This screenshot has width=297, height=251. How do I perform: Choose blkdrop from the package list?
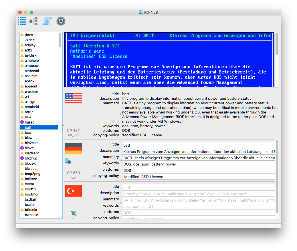pos(31,158)
